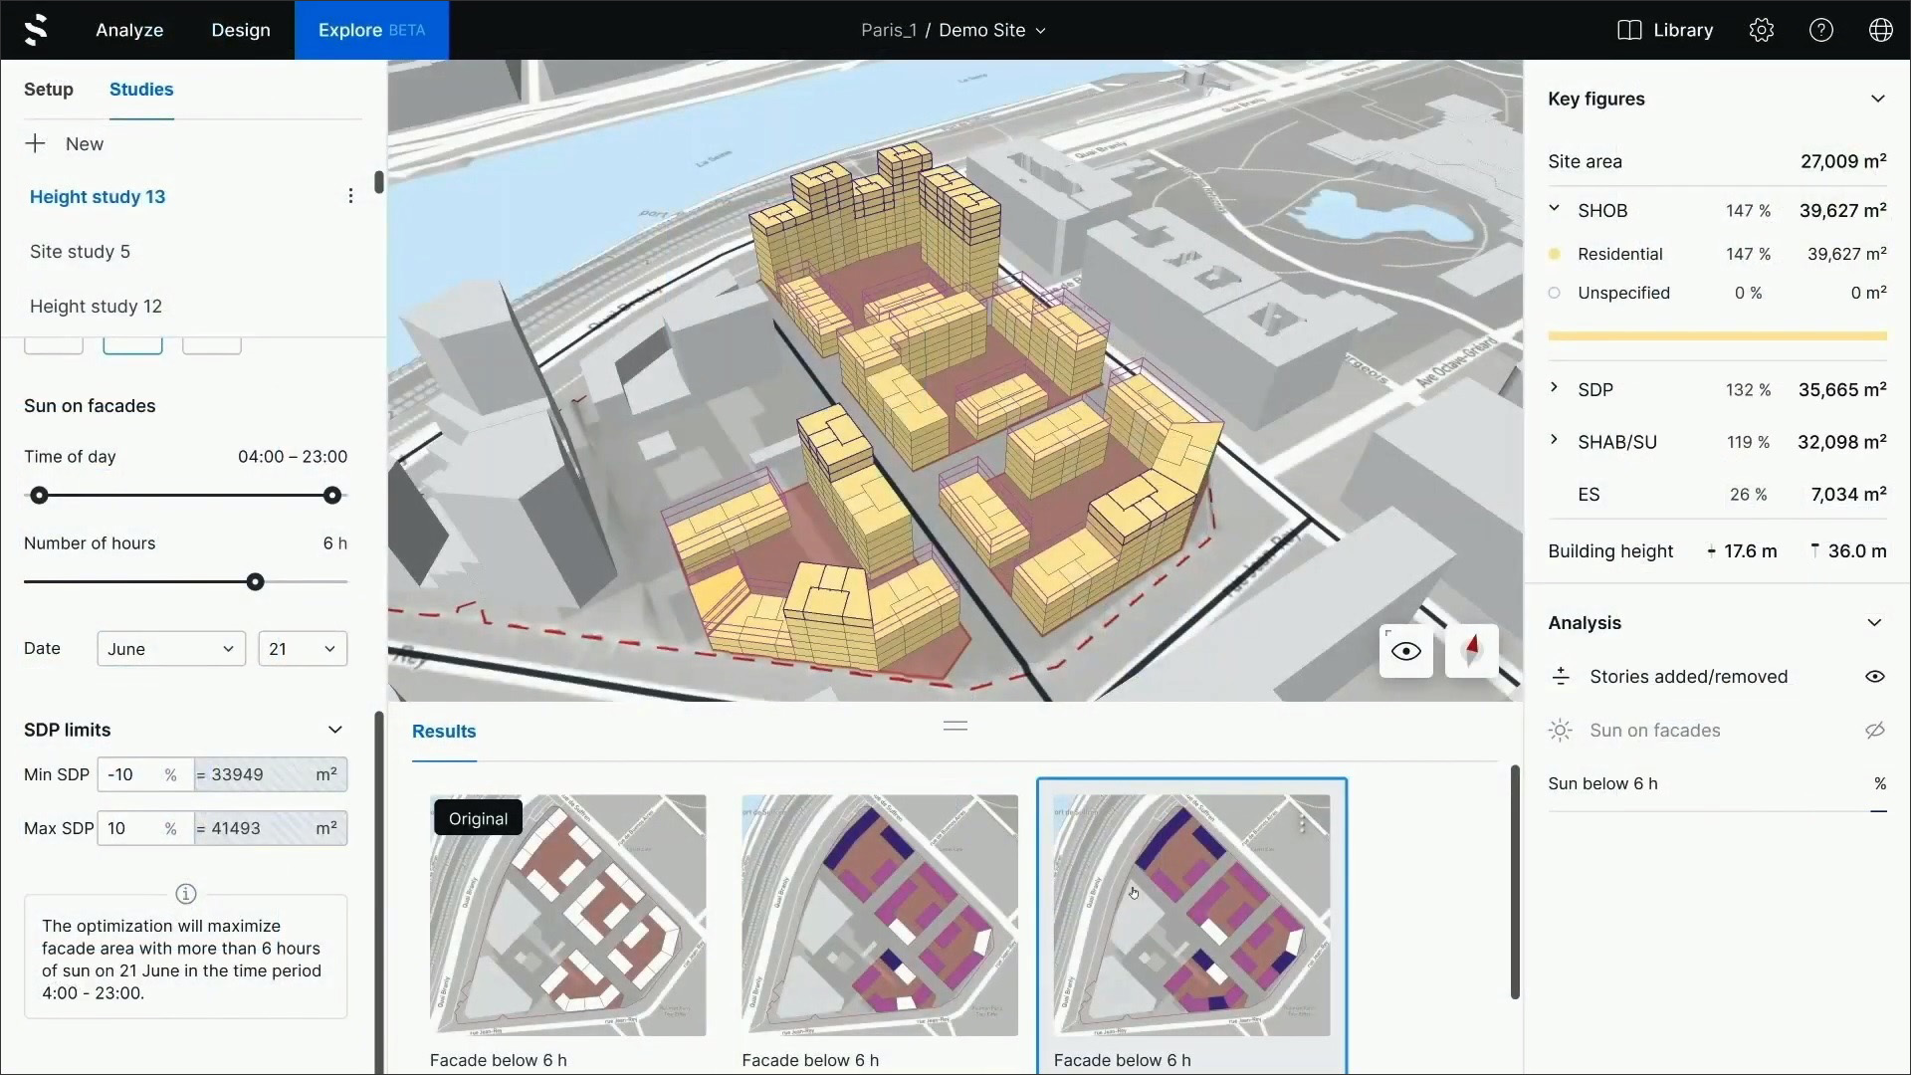Viewport: 1911px width, 1075px height.
Task: Click the maximum building height icon
Action: 1815,550
